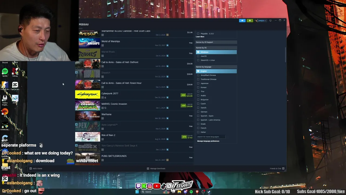Check the Bulgarian language filter
The height and width of the screenshot is (195, 346).
click(x=198, y=100)
